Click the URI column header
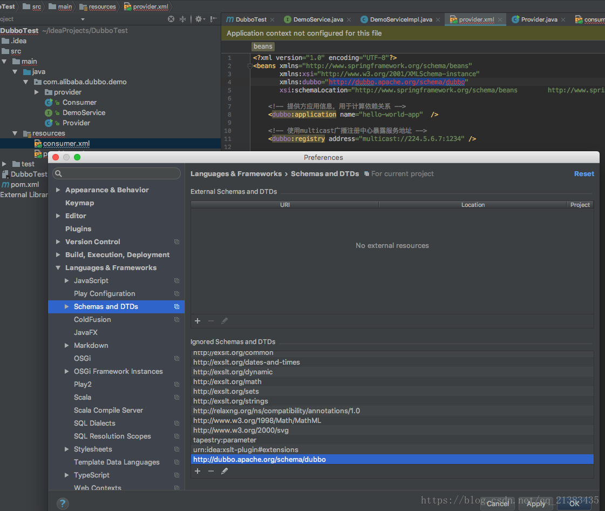 (x=285, y=205)
